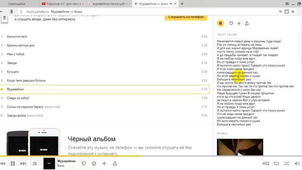The height and width of the screenshot is (170, 302).
Task: Open 'Муравейник' title link in player bar
Action: 67,161
